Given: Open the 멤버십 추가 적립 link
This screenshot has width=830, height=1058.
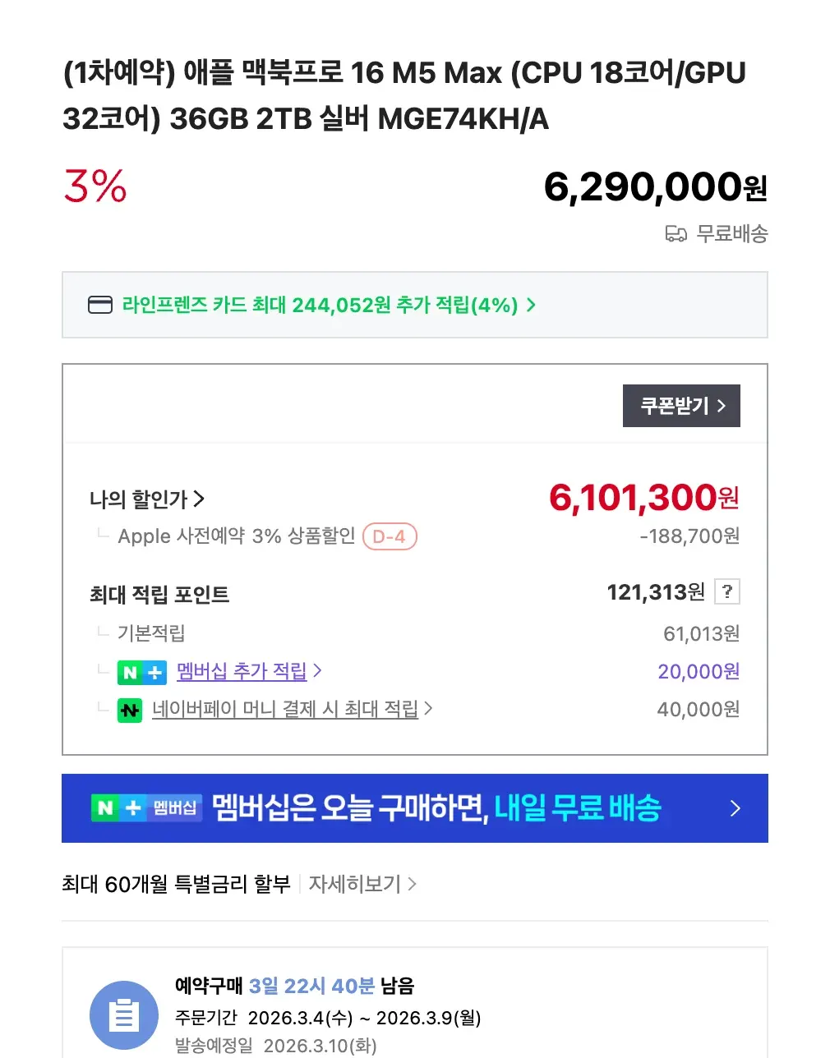Looking at the screenshot, I should [x=242, y=672].
